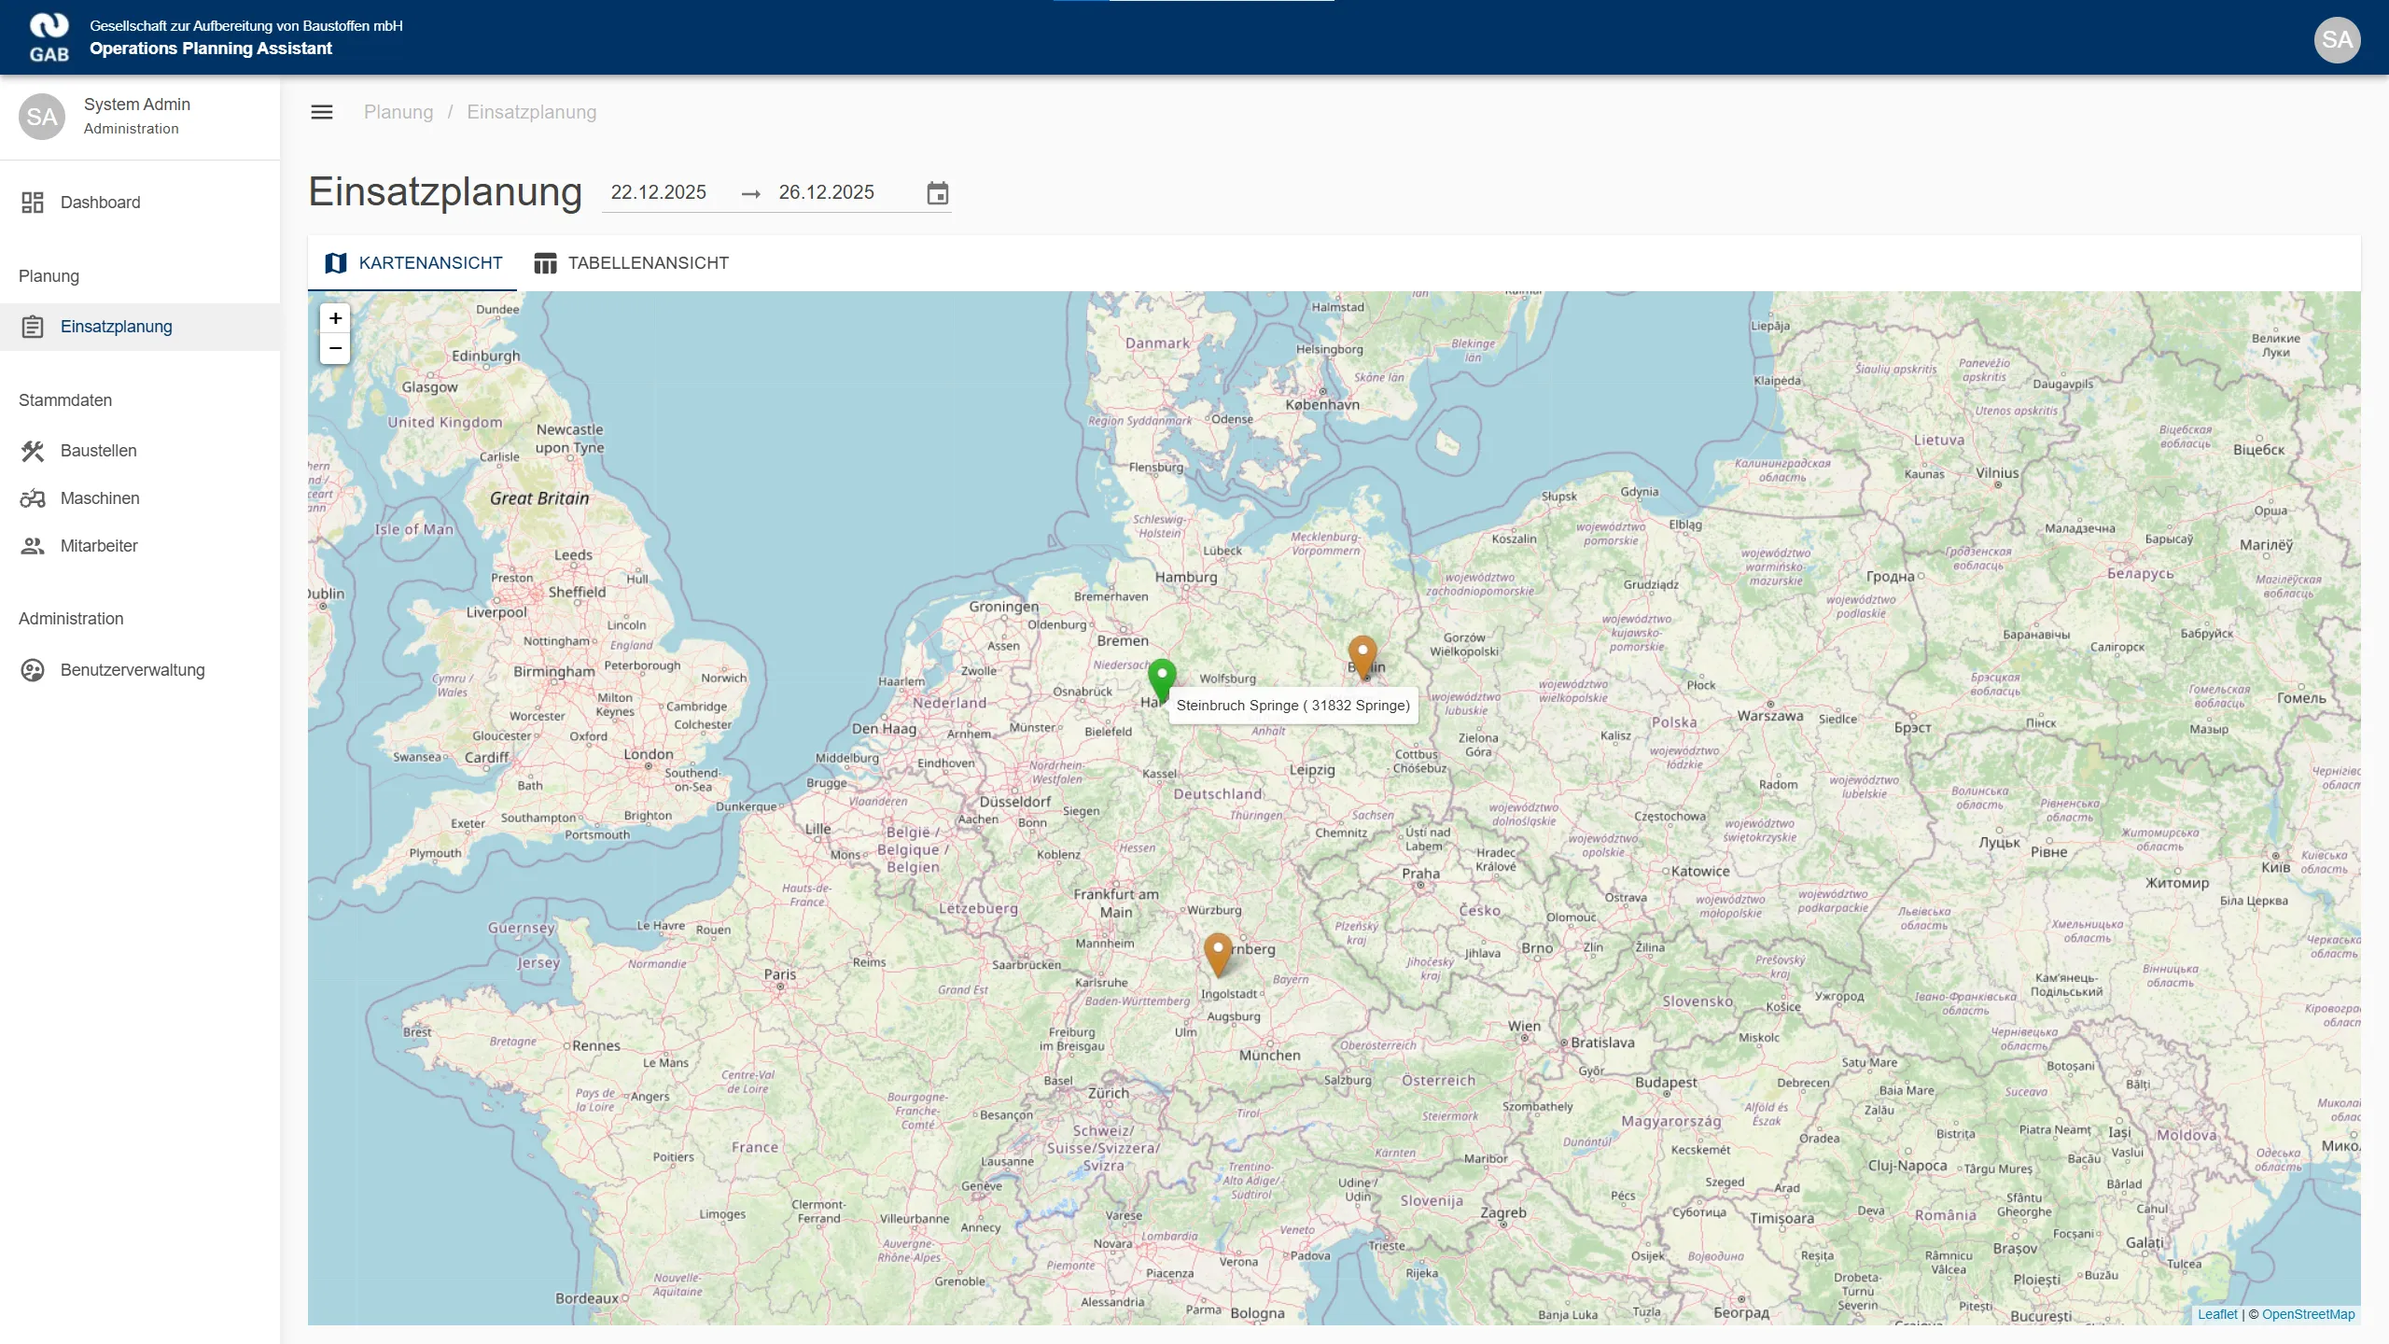2389x1344 pixels.
Task: Zoom in on the map
Action: [335, 318]
